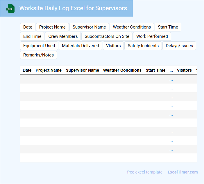Viewport: 204px width, 184px height.
Task: Open the ExcelTimer.com link
Action: pos(182,172)
